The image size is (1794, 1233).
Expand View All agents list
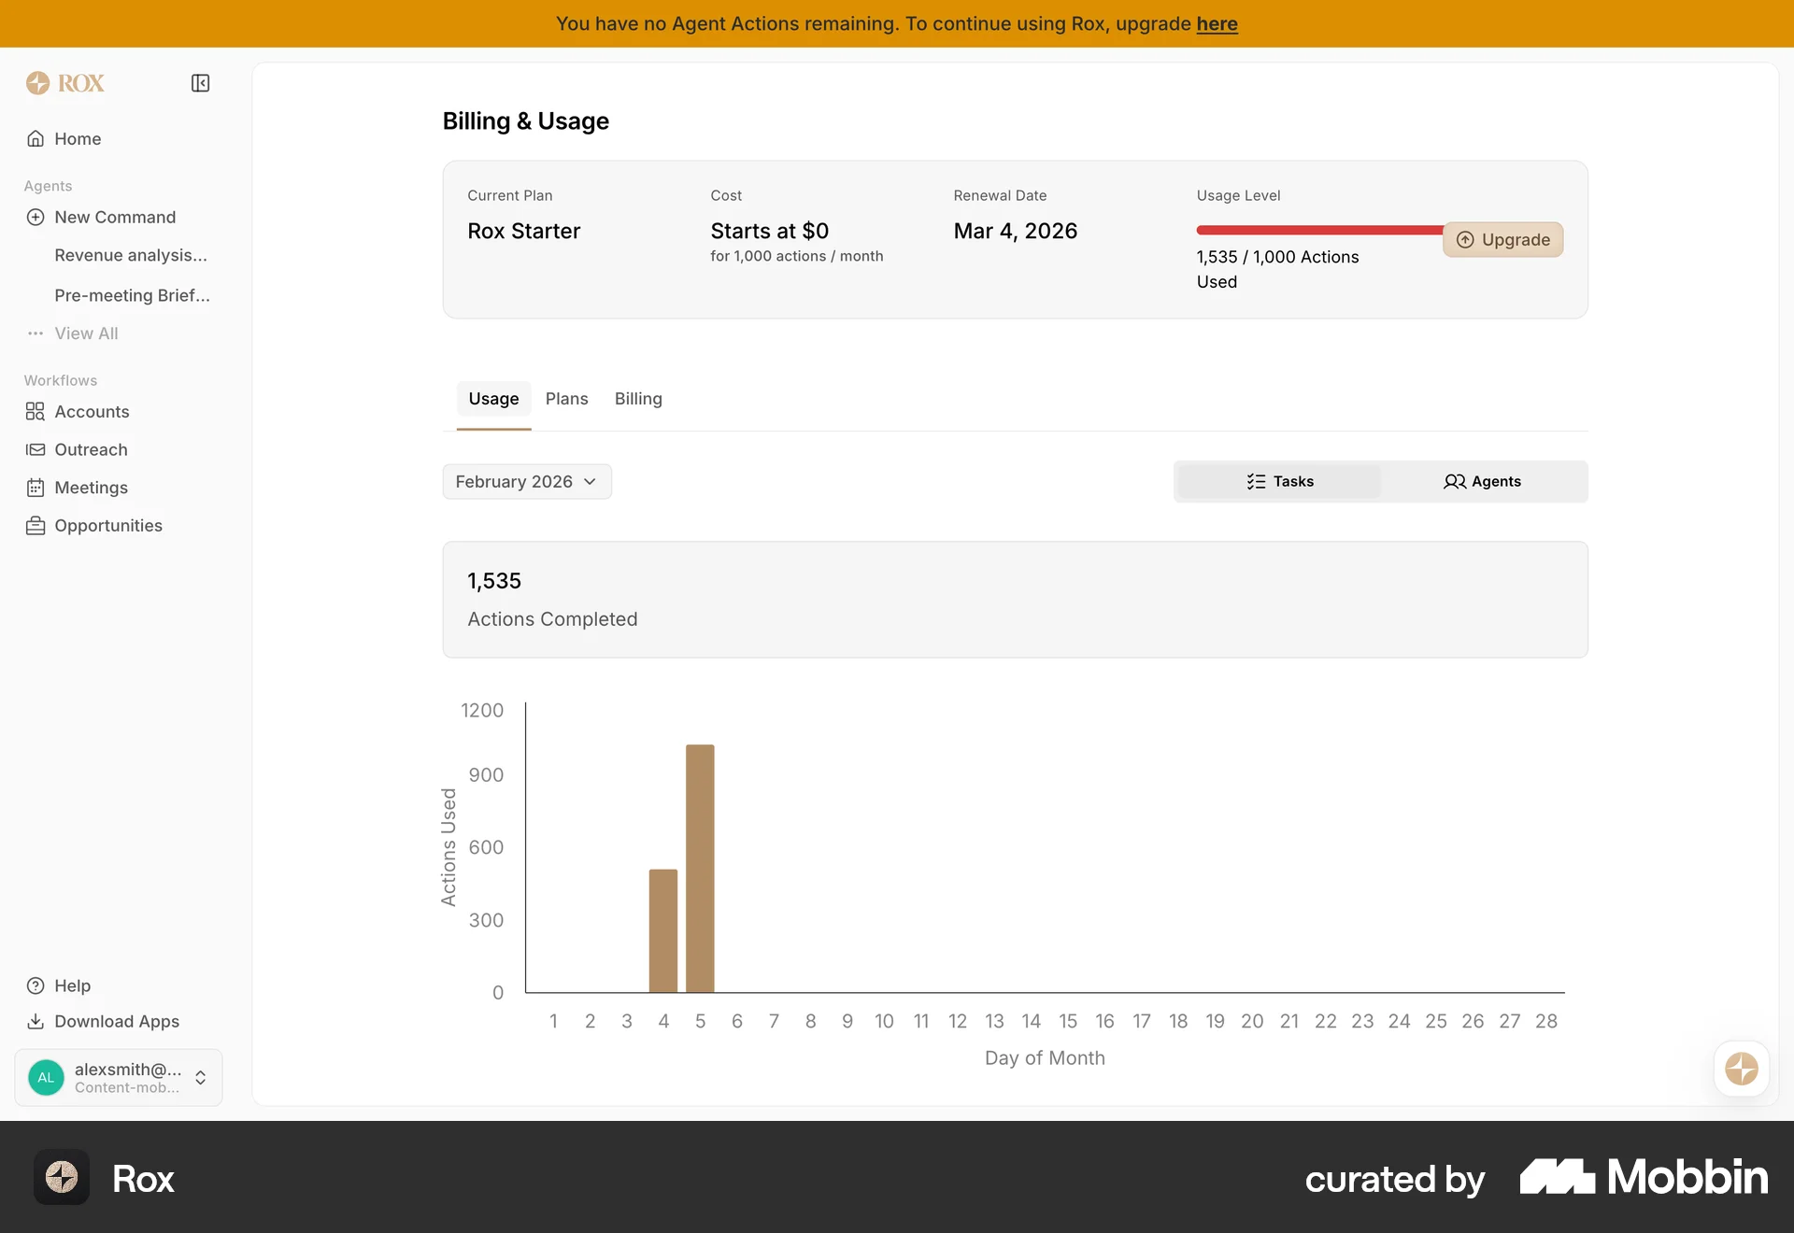point(35,333)
